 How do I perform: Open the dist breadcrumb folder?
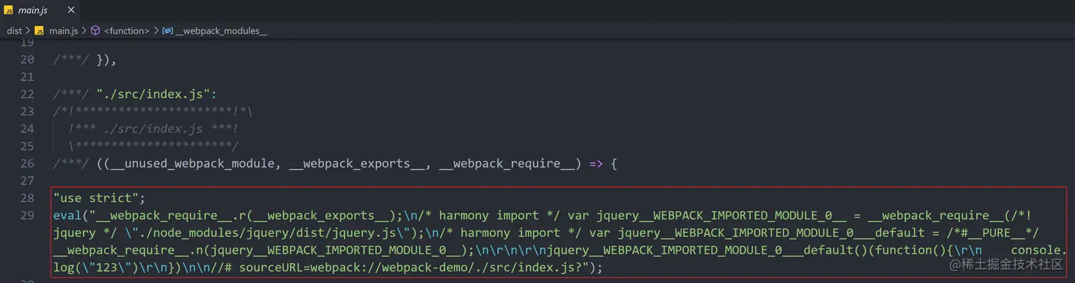coord(14,31)
